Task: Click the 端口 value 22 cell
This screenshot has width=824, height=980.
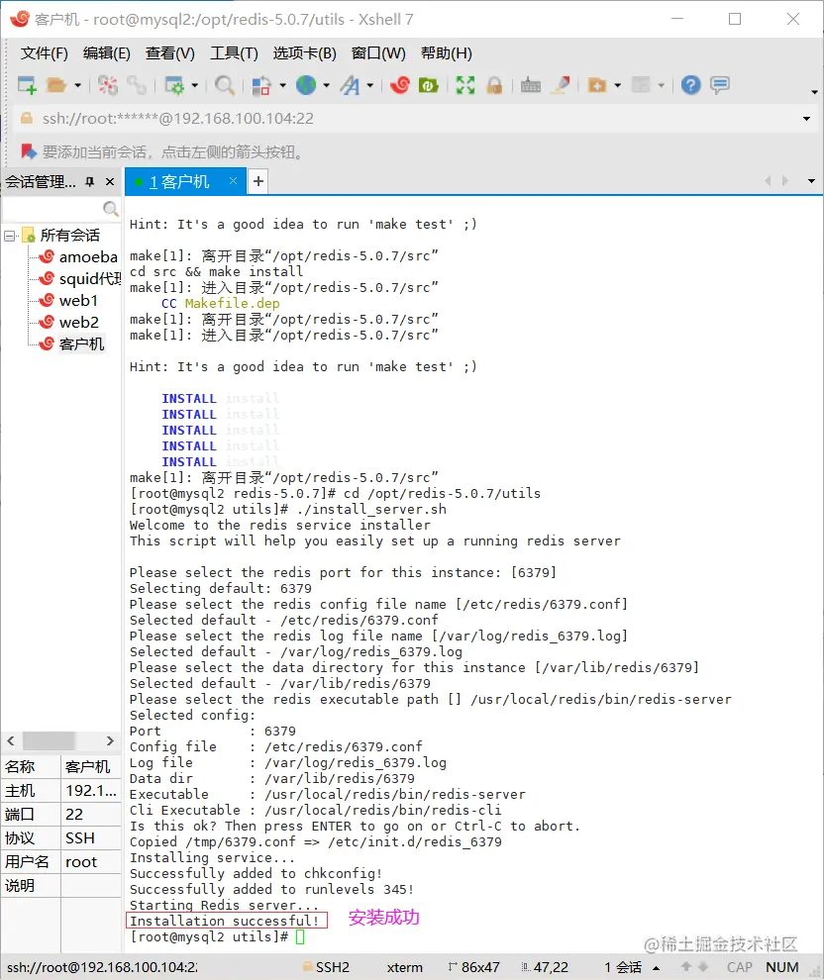Action: tap(91, 815)
